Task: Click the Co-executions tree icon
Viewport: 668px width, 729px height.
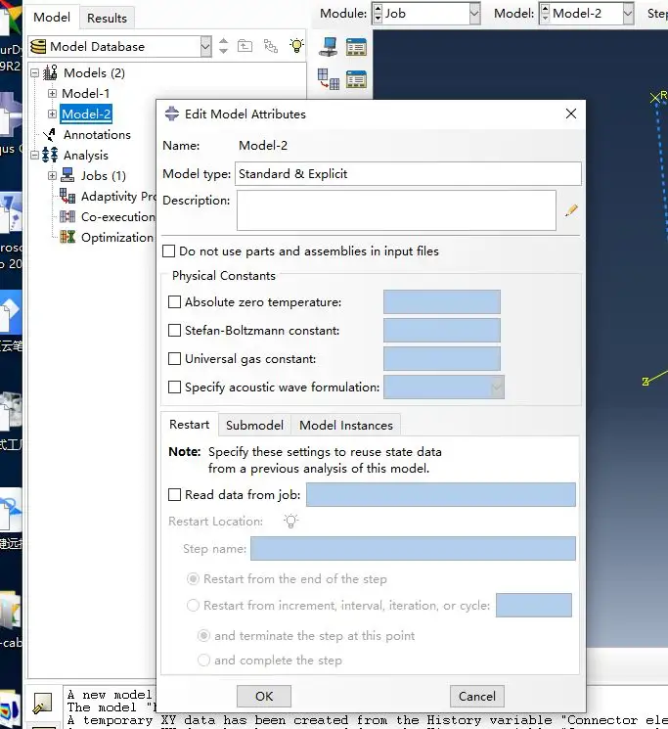Action: [x=67, y=216]
